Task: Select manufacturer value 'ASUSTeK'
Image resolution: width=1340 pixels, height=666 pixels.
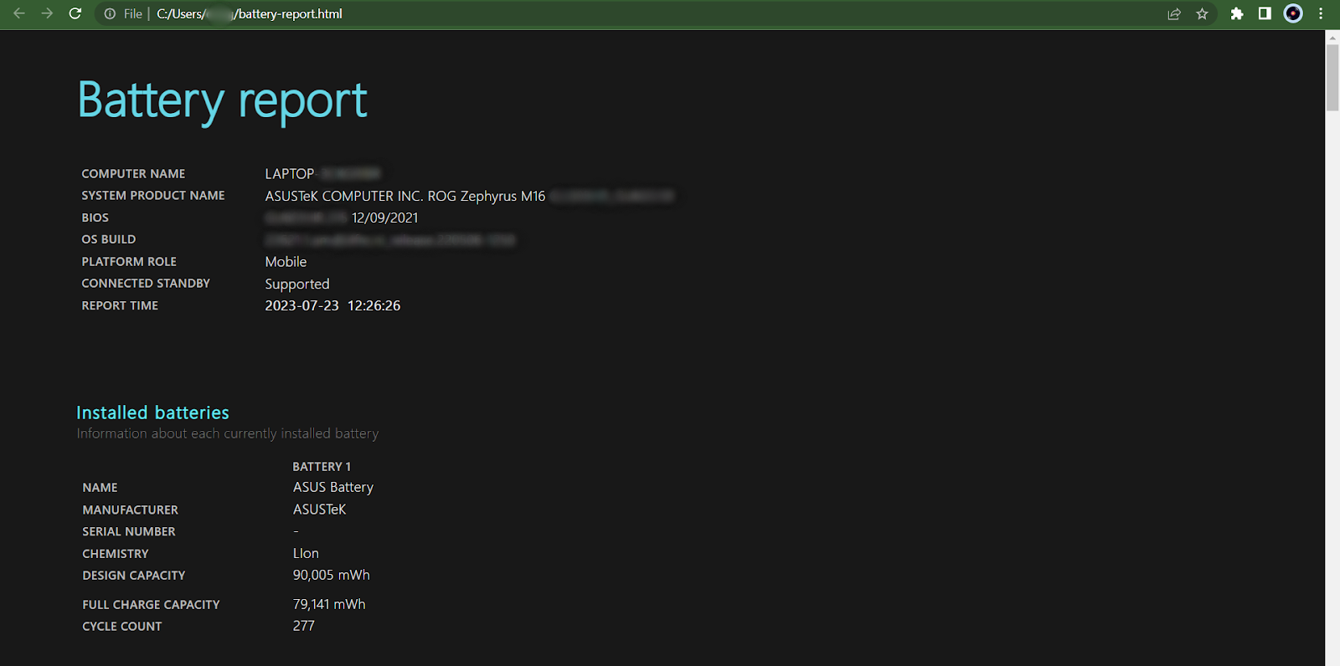Action: click(319, 510)
